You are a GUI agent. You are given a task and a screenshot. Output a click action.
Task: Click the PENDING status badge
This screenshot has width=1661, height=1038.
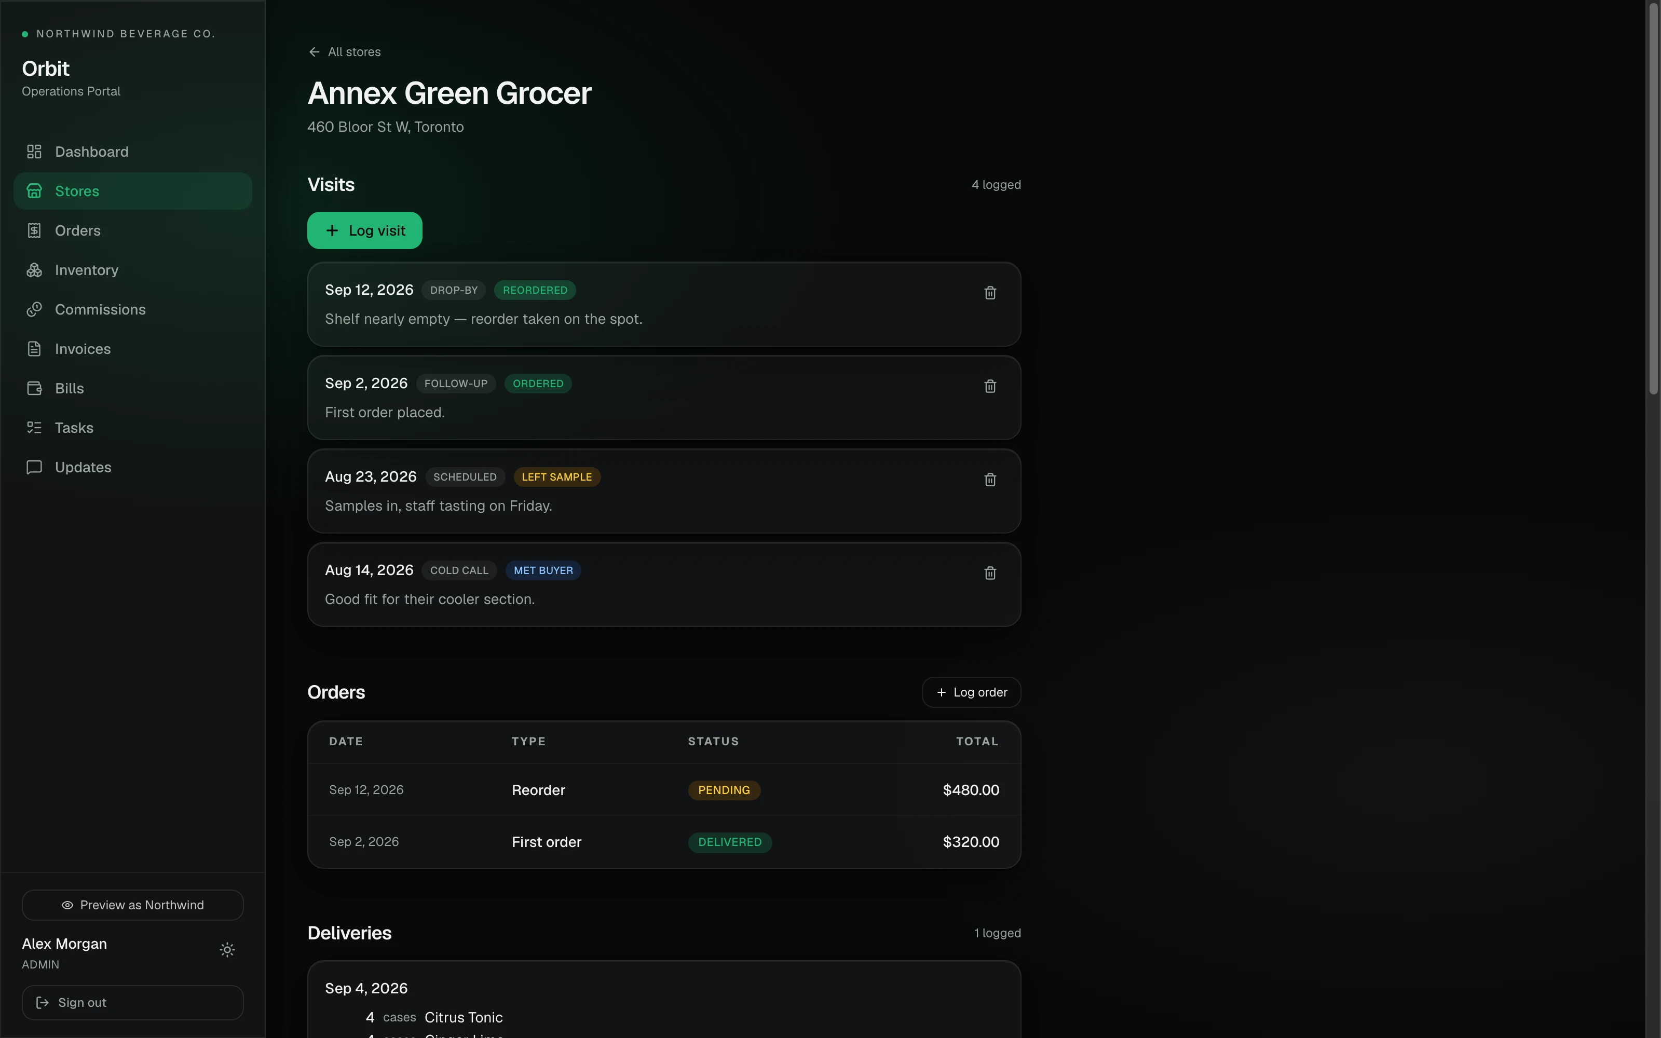[724, 790]
